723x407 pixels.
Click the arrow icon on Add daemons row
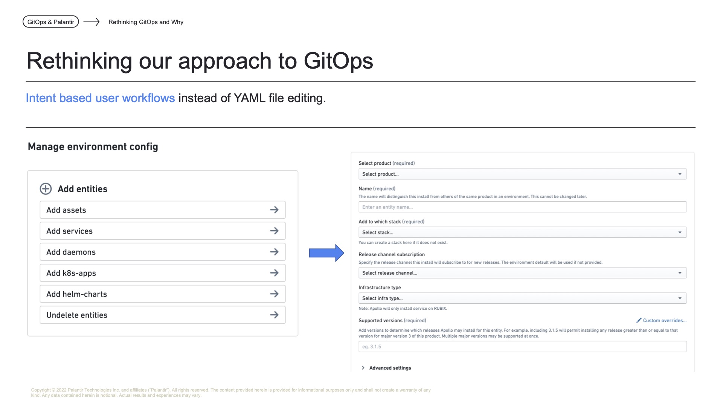[275, 252]
